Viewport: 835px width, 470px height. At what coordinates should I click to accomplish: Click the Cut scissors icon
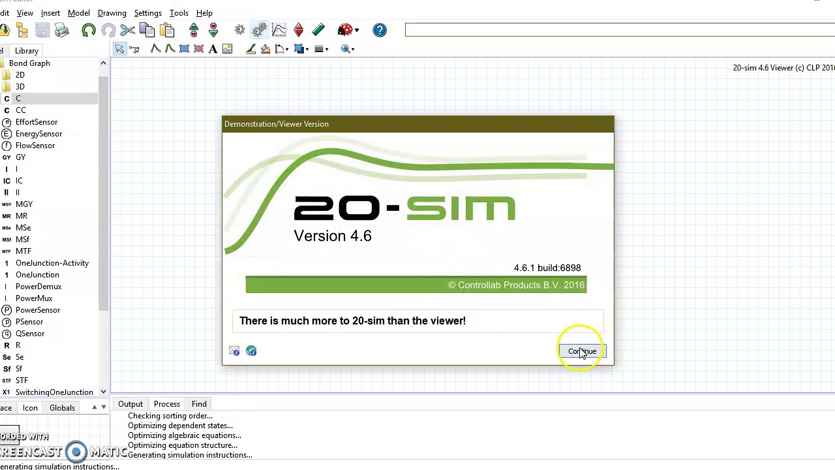[128, 30]
